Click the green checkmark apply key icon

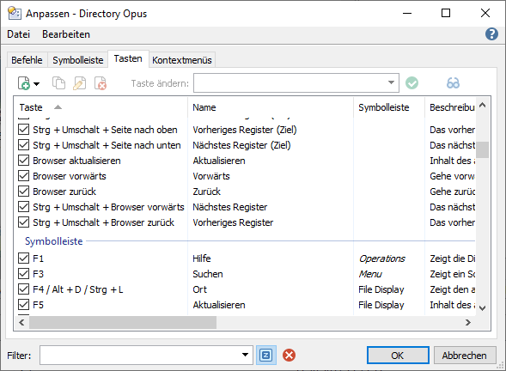click(412, 83)
